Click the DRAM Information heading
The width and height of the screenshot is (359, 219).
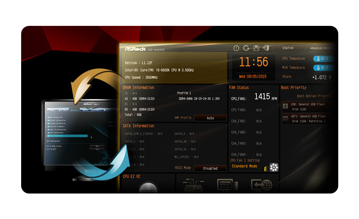point(138,88)
